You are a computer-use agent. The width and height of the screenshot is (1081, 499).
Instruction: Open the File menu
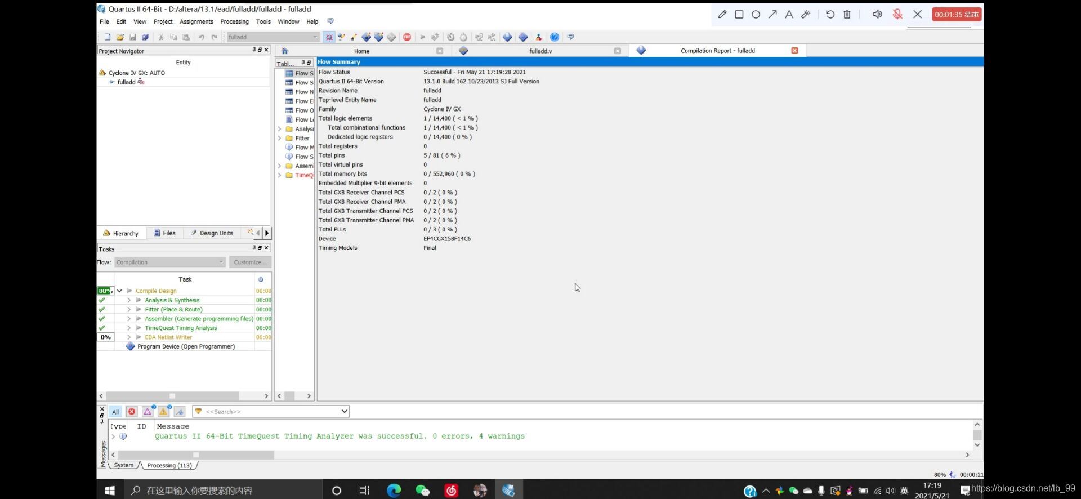coord(104,21)
